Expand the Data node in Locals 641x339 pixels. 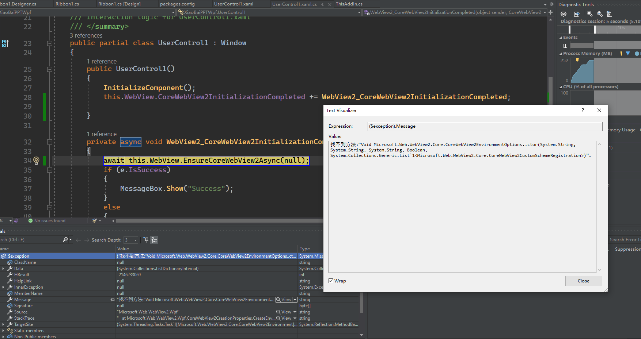pos(4,268)
